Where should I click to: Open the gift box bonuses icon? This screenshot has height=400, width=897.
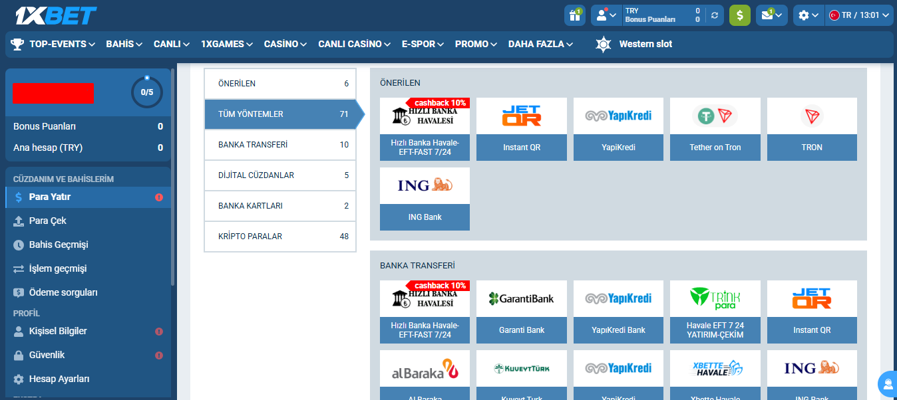[x=574, y=15]
